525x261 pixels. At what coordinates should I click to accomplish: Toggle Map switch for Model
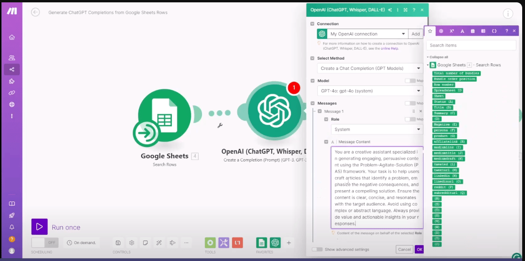[x=410, y=81]
